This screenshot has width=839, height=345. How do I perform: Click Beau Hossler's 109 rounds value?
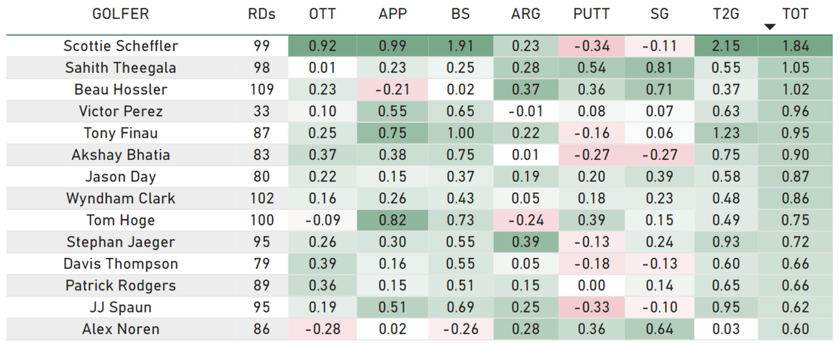tap(262, 90)
